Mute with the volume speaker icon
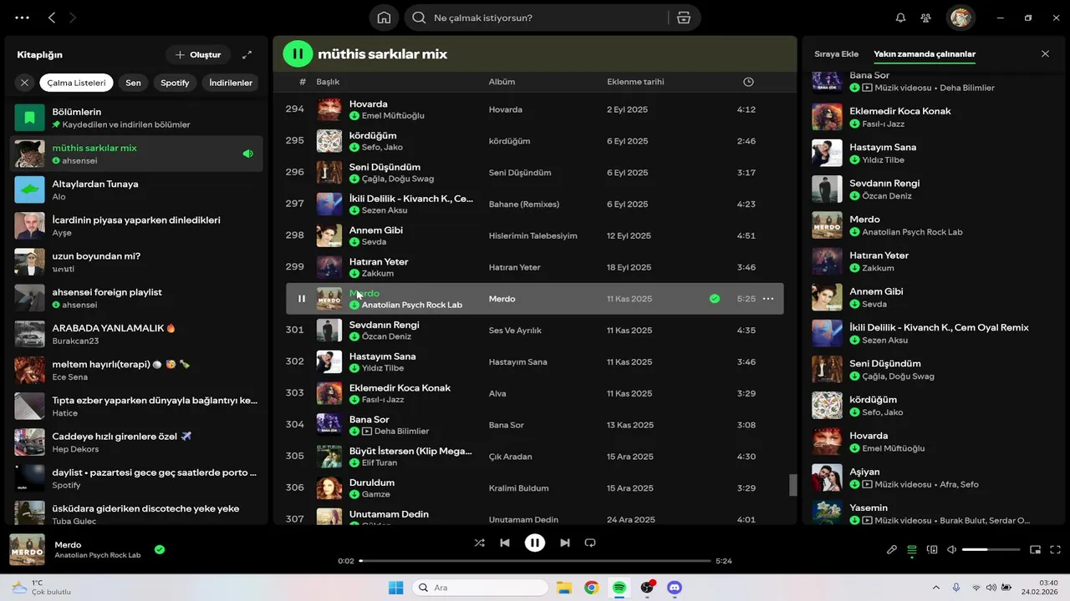Image resolution: width=1070 pixels, height=601 pixels. pyautogui.click(x=952, y=550)
